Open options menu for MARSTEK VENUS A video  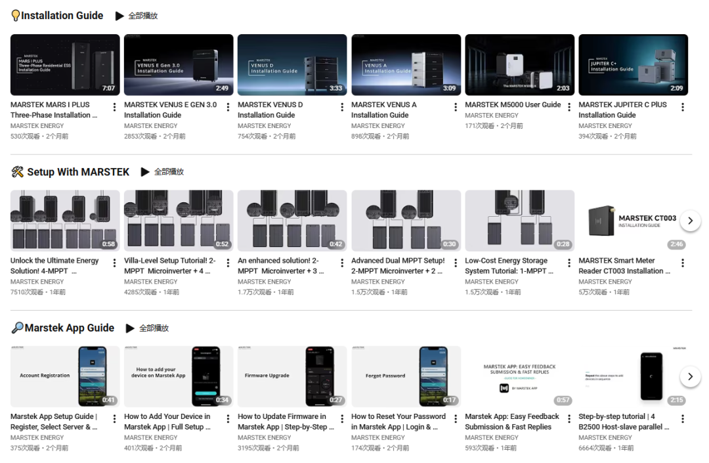click(456, 107)
